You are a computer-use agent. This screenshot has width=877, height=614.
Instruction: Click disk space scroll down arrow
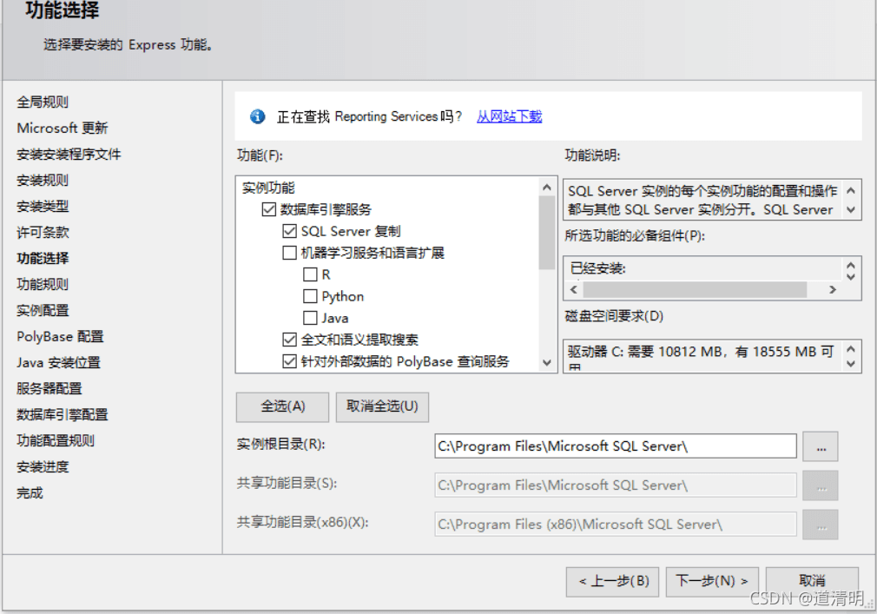pyautogui.click(x=851, y=364)
